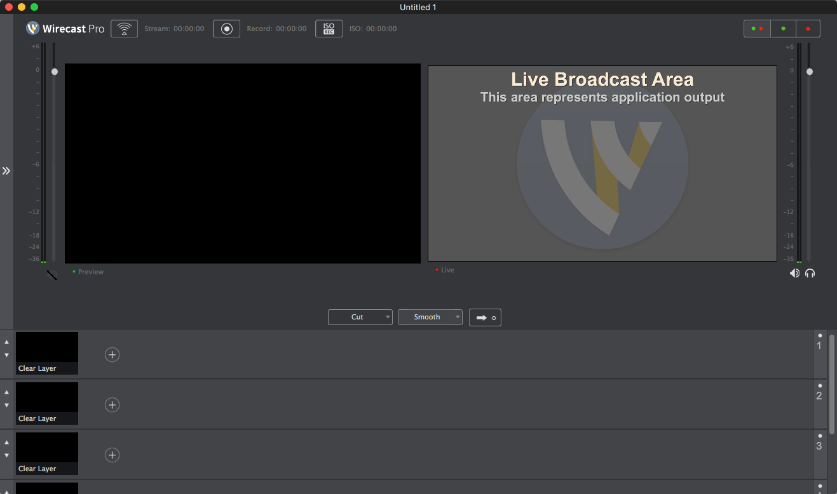Move layer 1 down with its arrow
837x494 pixels.
7,355
